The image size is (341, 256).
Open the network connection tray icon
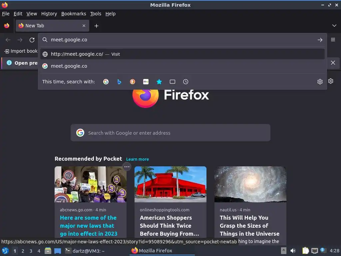(314, 251)
